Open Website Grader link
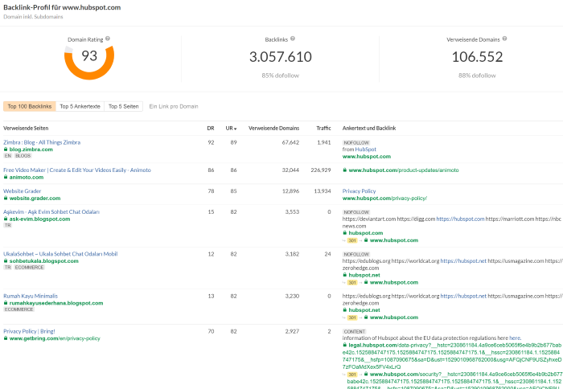 click(23, 191)
